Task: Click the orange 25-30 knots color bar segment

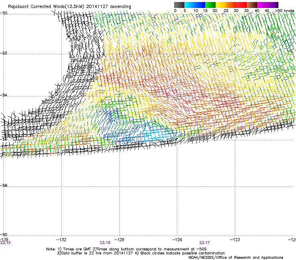Action: (231, 5)
